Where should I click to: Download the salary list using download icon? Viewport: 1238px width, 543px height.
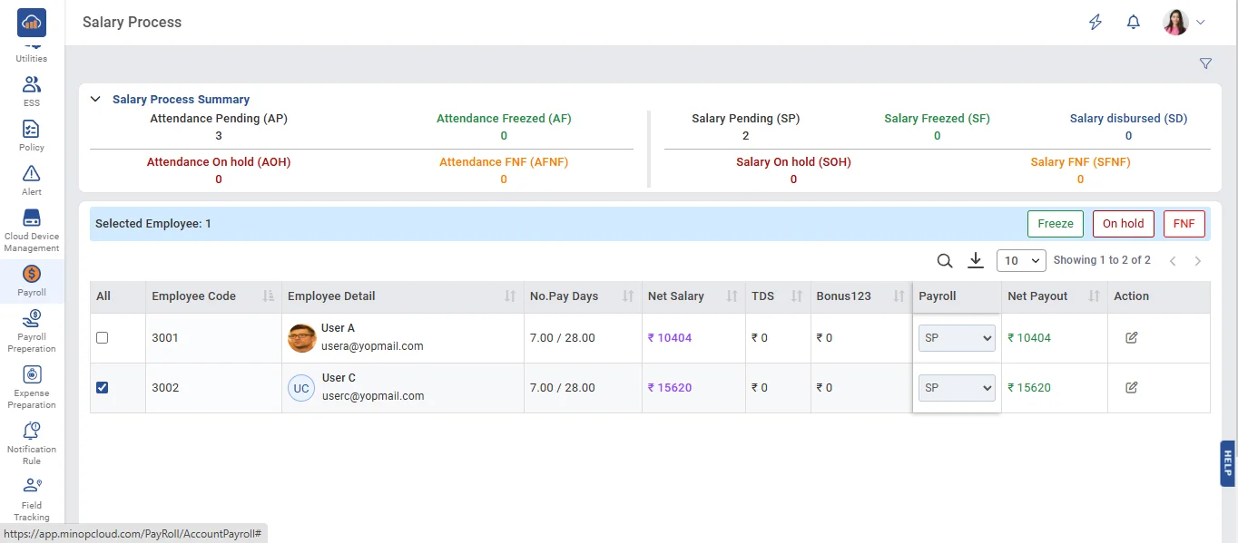click(x=976, y=261)
